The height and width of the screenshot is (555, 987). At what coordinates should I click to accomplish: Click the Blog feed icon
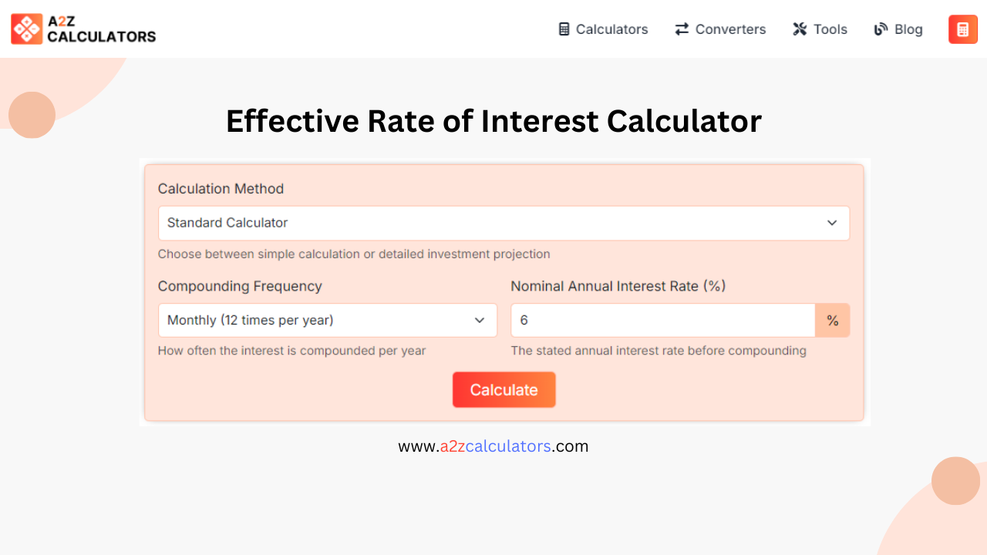tap(879, 29)
